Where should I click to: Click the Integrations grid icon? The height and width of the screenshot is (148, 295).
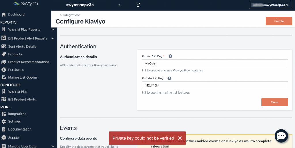click(3, 114)
